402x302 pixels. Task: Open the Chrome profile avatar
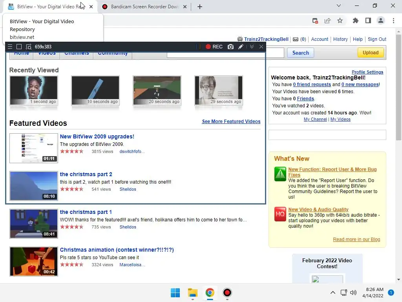coord(381,21)
